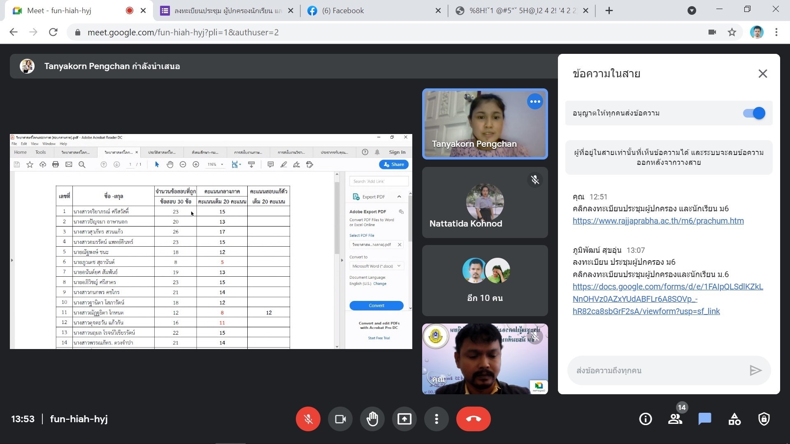
Task: Switch to Acrobat's Tools tab
Action: coord(41,152)
